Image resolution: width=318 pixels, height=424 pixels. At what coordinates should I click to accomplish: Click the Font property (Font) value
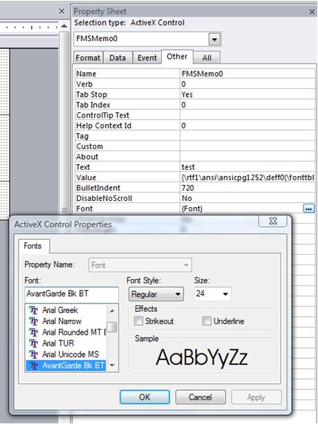242,209
